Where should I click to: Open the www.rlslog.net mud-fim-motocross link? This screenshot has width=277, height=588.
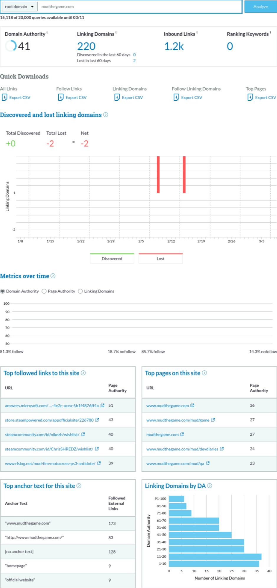[50, 463]
